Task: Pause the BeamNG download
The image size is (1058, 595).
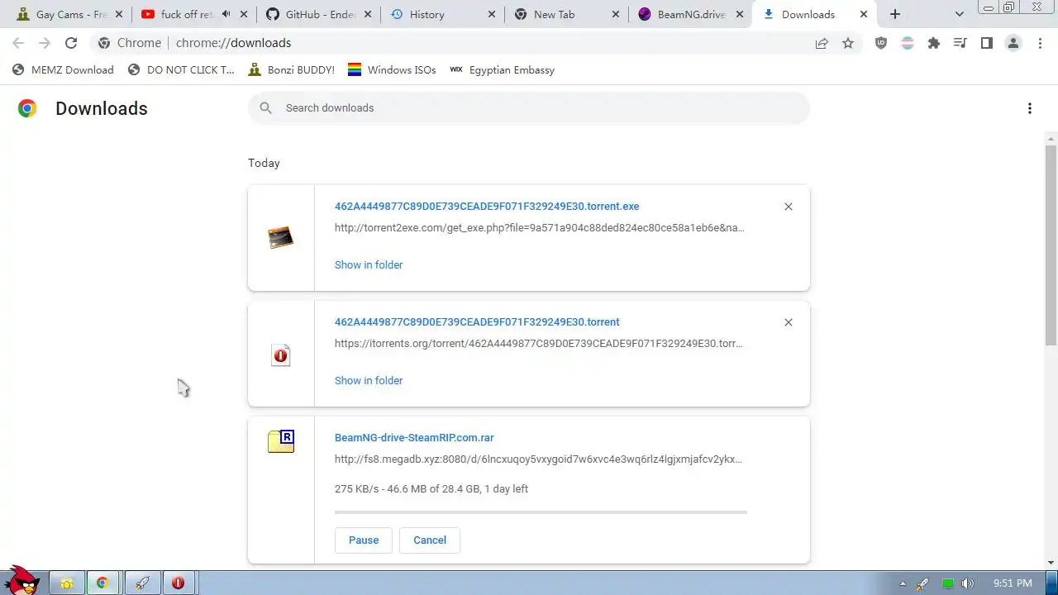Action: tap(364, 540)
